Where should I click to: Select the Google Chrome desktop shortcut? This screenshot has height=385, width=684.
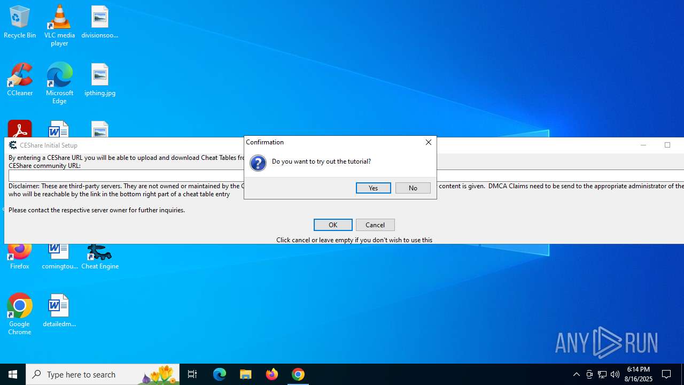[x=20, y=314]
